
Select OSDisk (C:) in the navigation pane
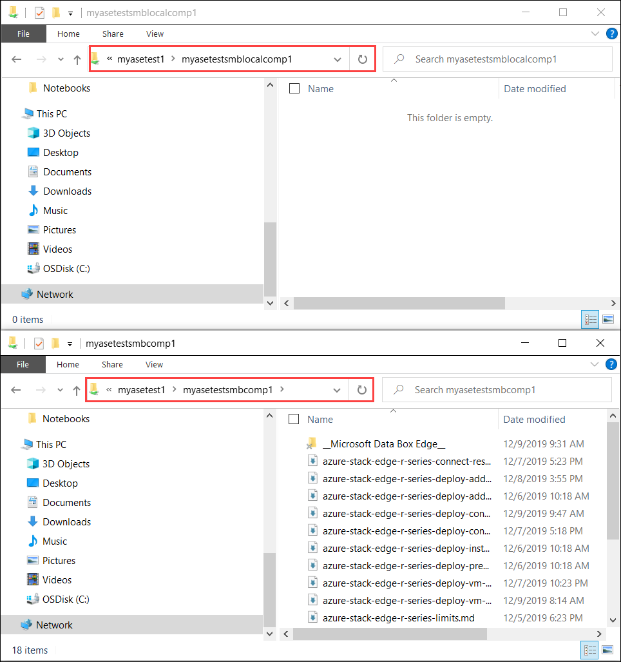coord(65,268)
